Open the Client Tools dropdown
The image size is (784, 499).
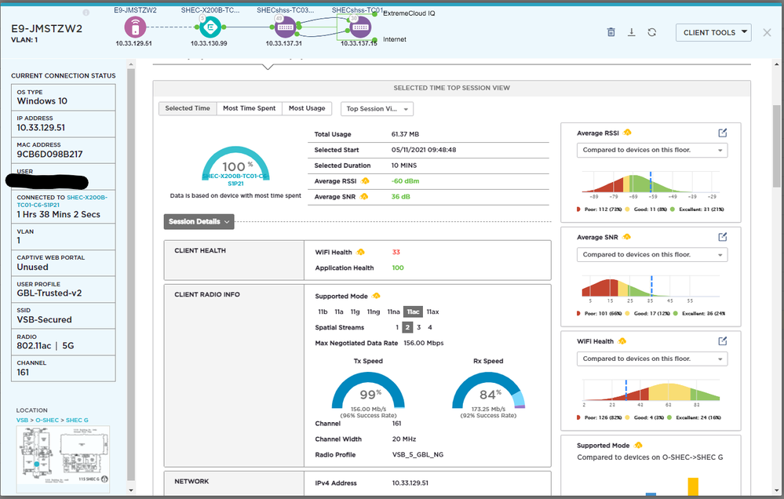(713, 32)
